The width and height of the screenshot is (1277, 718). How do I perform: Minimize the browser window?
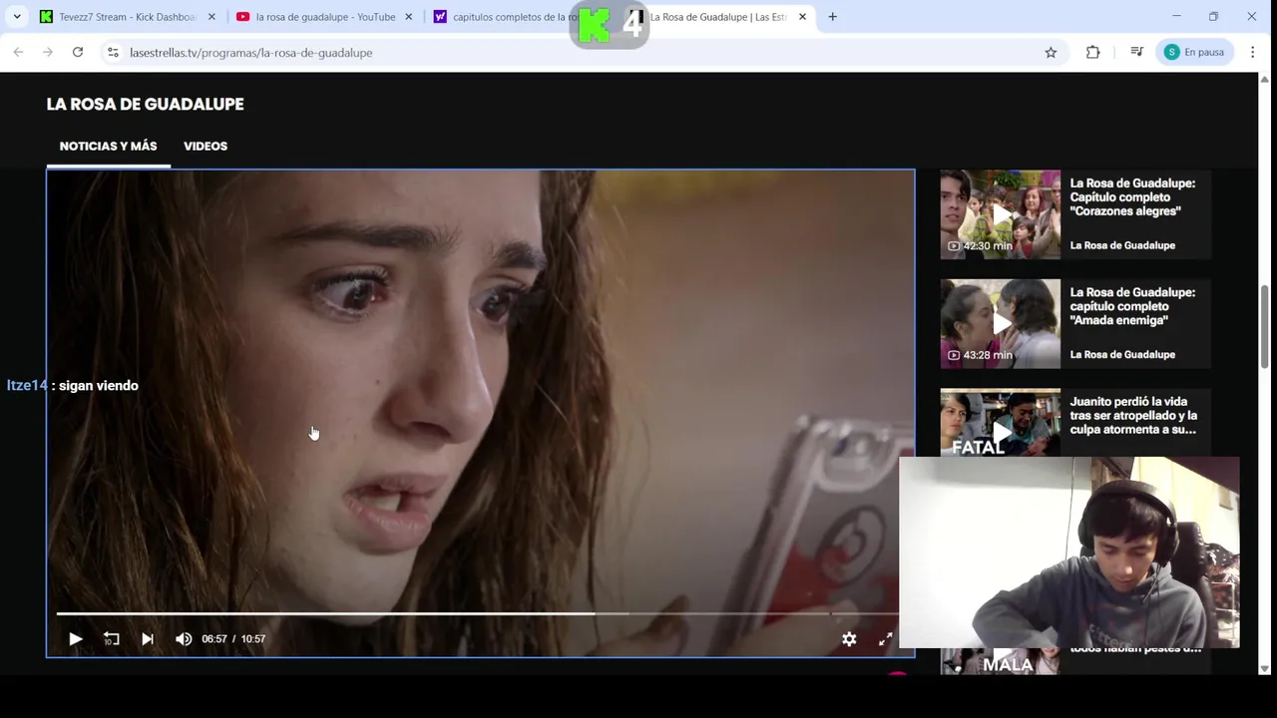tap(1176, 17)
